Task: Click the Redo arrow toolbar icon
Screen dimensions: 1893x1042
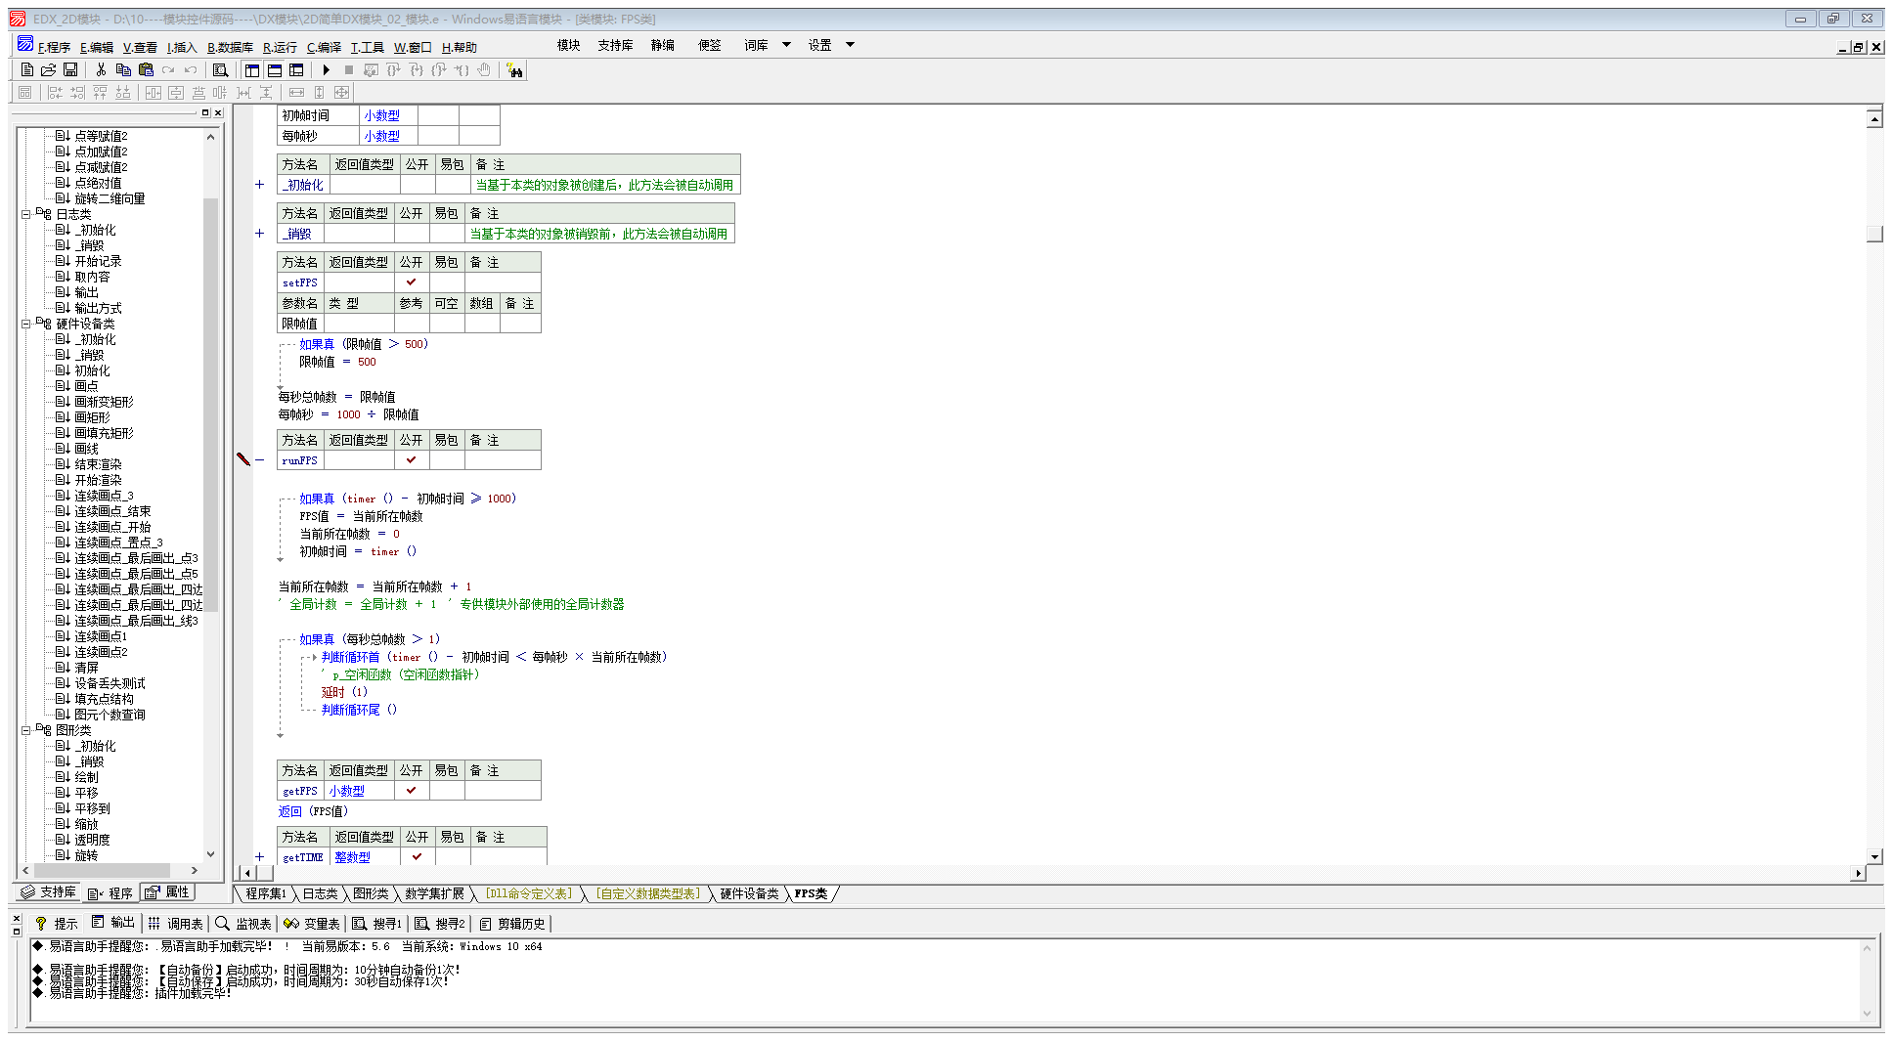Action: pyautogui.click(x=168, y=69)
